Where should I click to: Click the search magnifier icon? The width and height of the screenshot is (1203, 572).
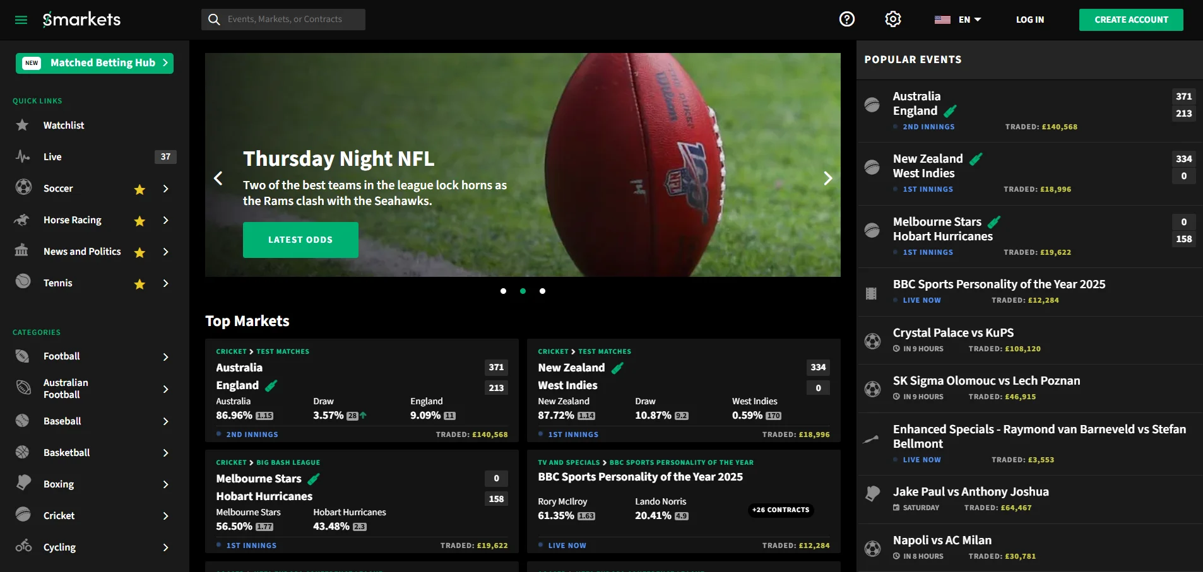215,20
